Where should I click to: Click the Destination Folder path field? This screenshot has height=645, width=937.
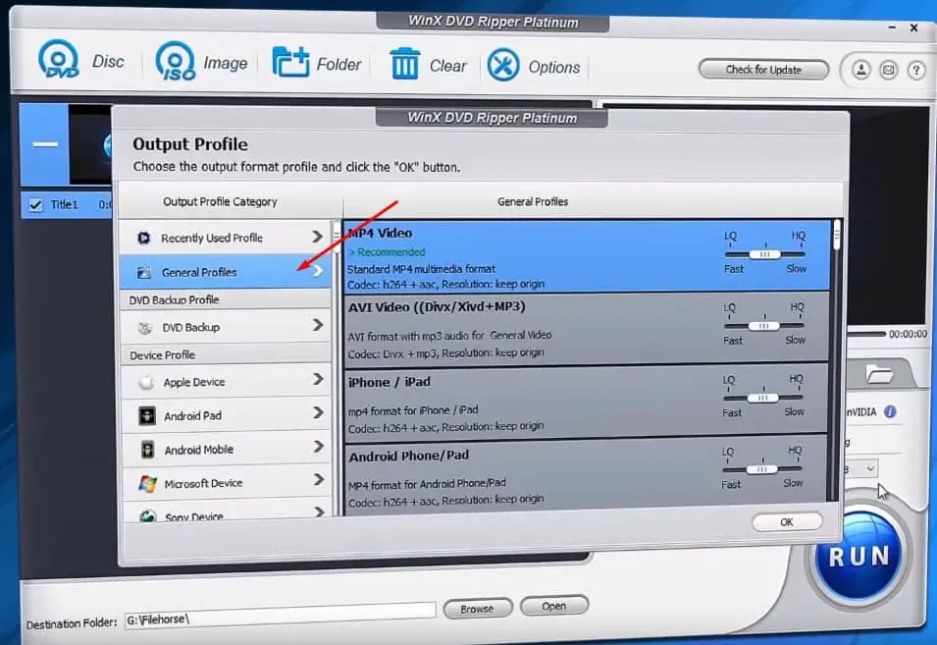[x=280, y=617]
